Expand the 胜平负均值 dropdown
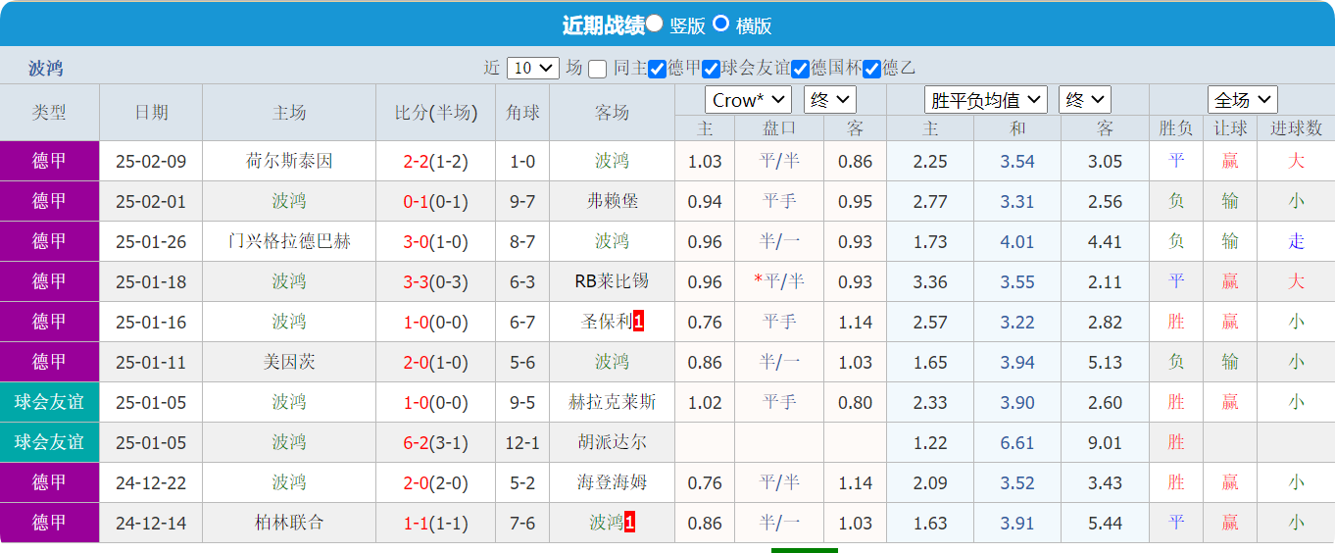Viewport: 1335px width, 553px height. click(985, 100)
